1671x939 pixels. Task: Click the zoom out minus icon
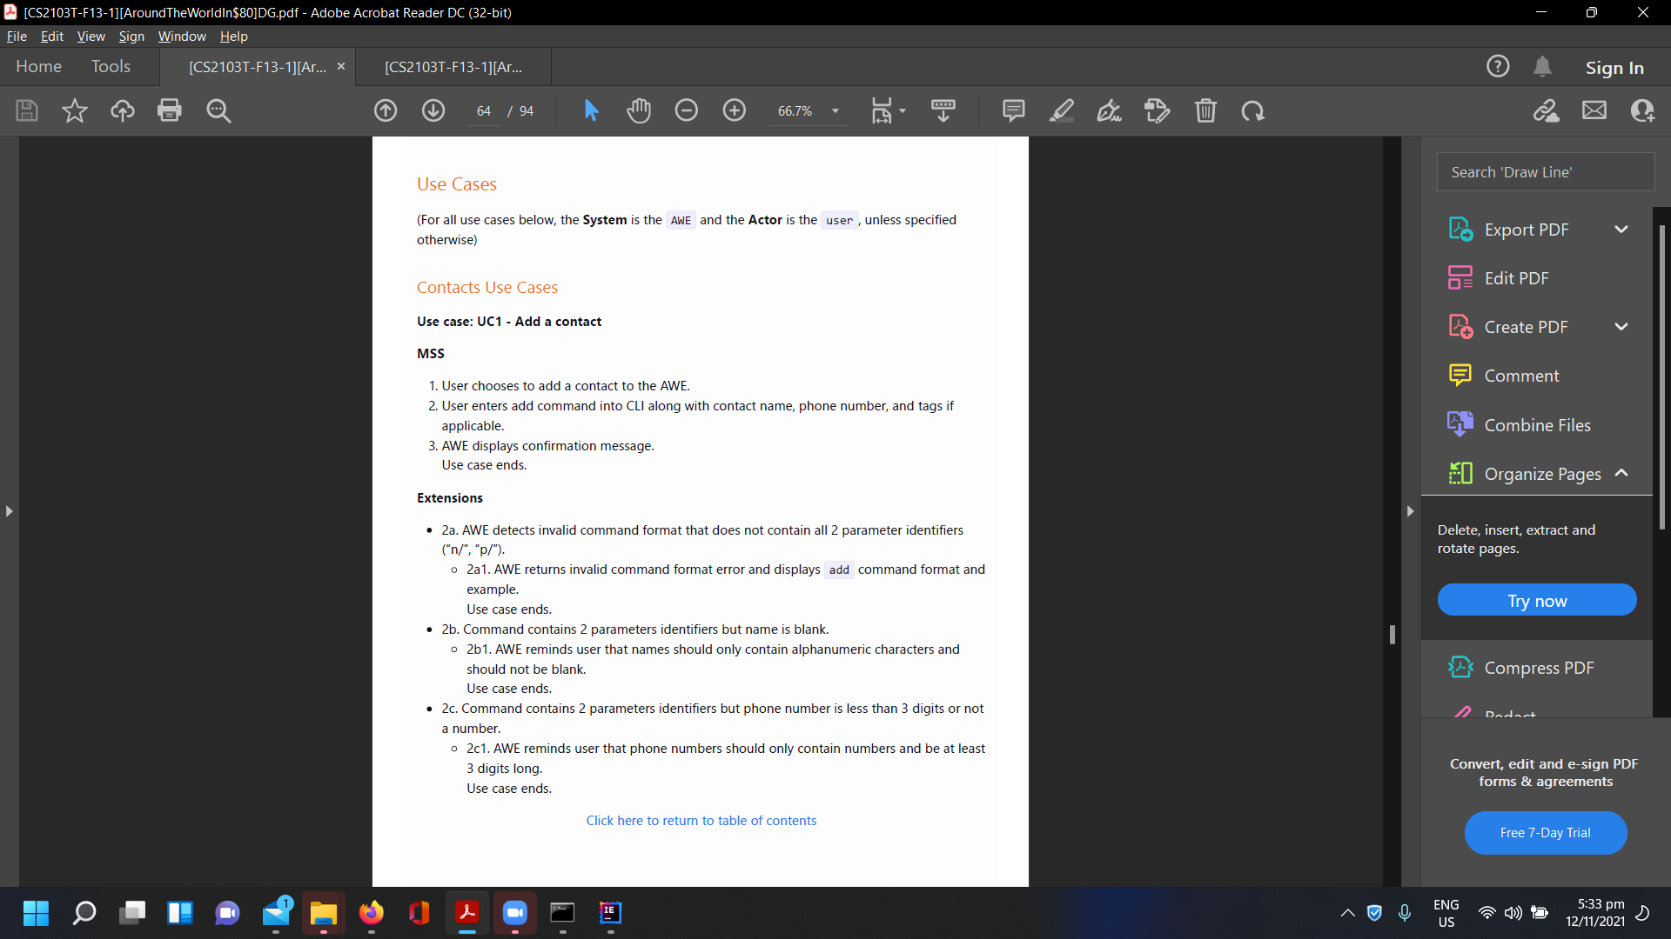pyautogui.click(x=687, y=110)
